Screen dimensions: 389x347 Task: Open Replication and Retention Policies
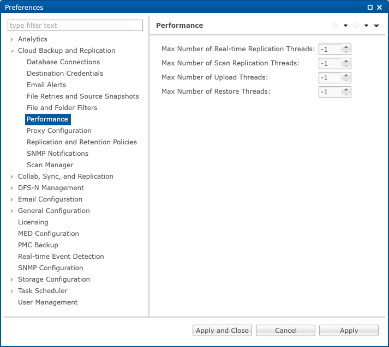82,142
